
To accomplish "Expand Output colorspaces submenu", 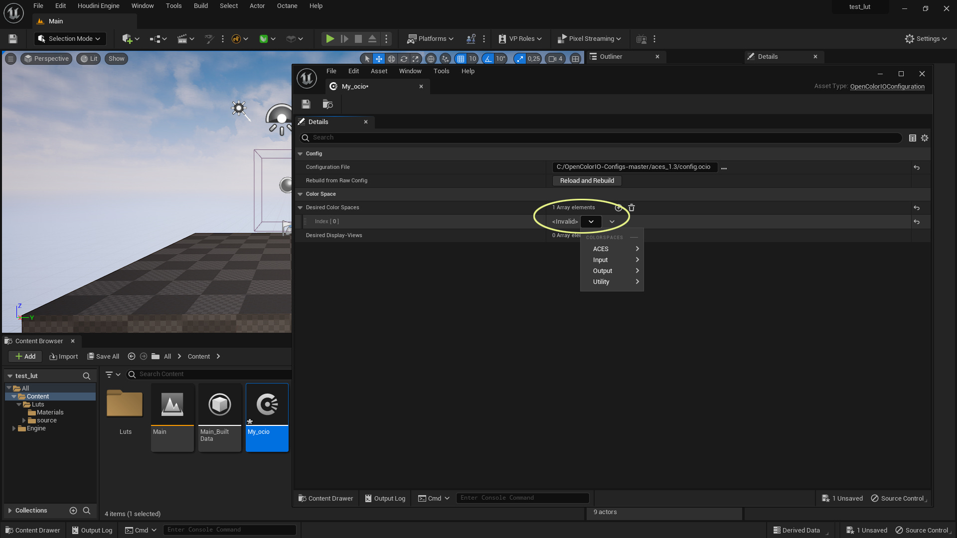I will click(x=612, y=271).
